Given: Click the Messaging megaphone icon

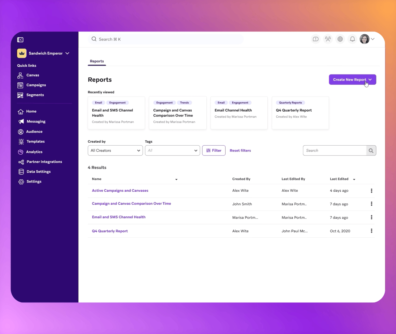Looking at the screenshot, I should [21, 121].
